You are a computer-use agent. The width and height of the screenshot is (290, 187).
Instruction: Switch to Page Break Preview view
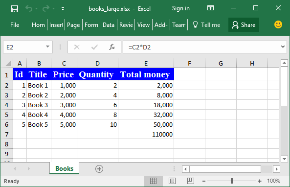pos(191,181)
